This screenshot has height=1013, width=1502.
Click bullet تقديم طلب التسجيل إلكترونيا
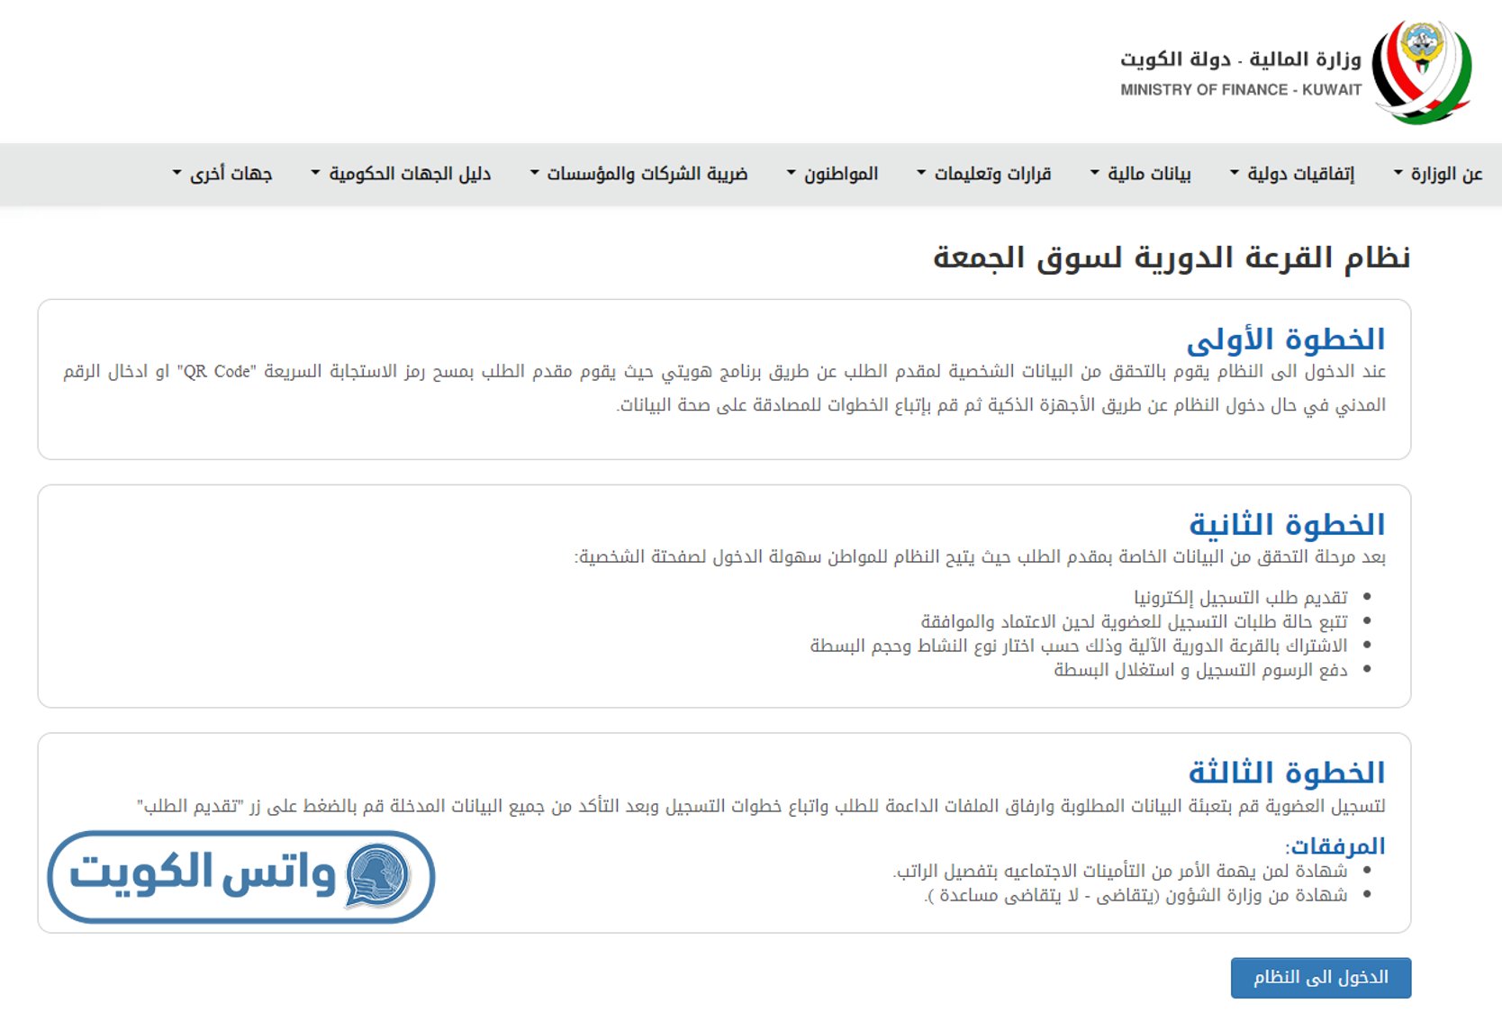coord(1240,598)
